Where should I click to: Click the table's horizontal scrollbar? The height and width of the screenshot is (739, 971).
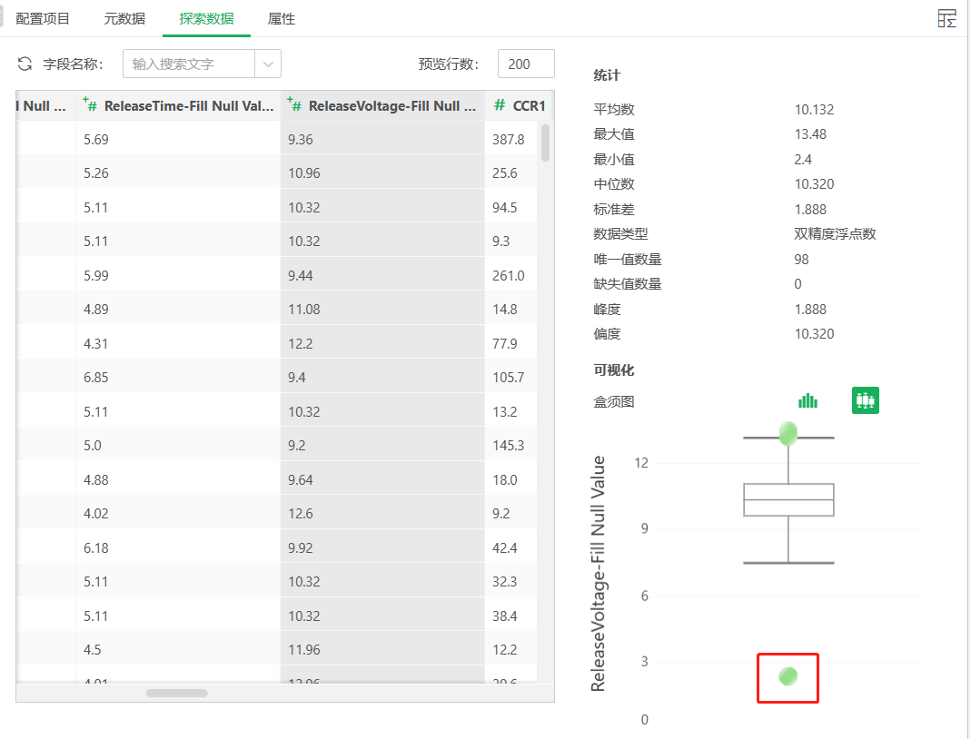tap(176, 693)
